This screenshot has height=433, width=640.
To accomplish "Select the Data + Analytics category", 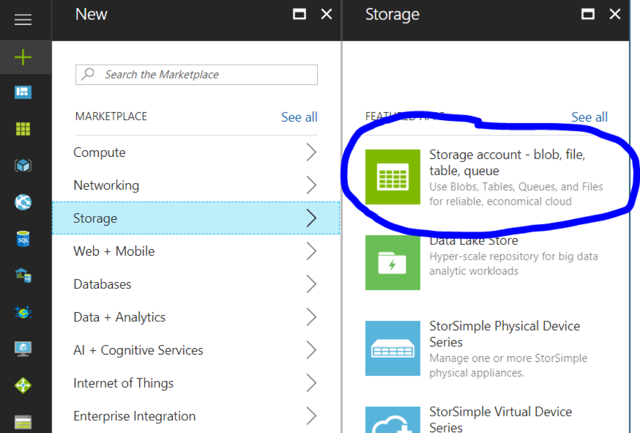I will (196, 317).
